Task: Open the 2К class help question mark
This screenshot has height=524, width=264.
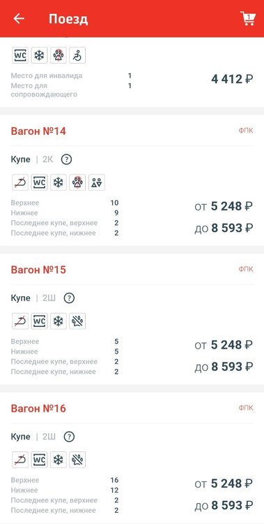Action: (x=67, y=159)
